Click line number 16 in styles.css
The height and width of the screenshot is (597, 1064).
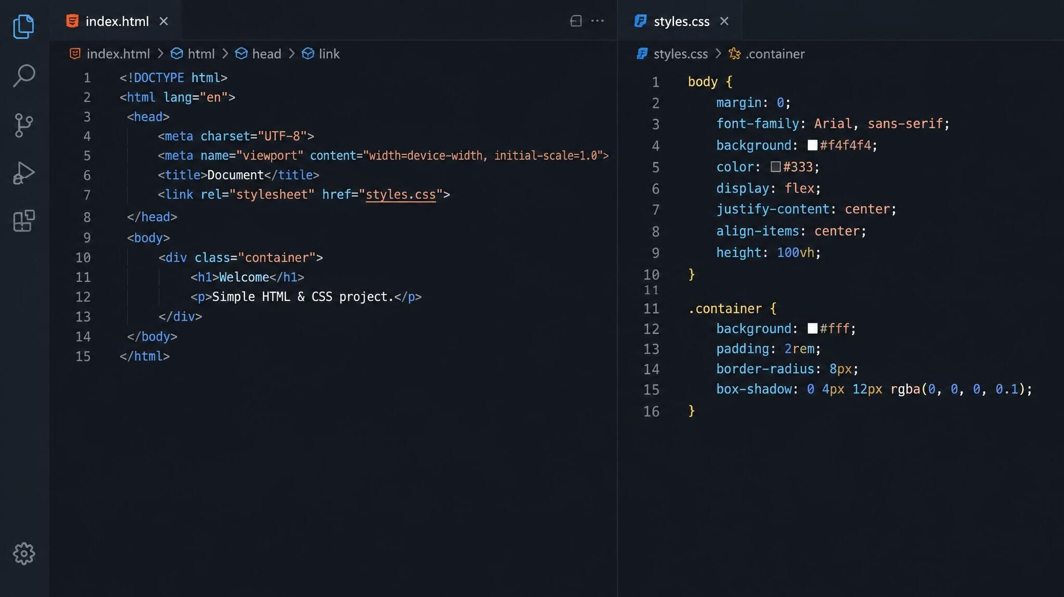[x=652, y=412]
